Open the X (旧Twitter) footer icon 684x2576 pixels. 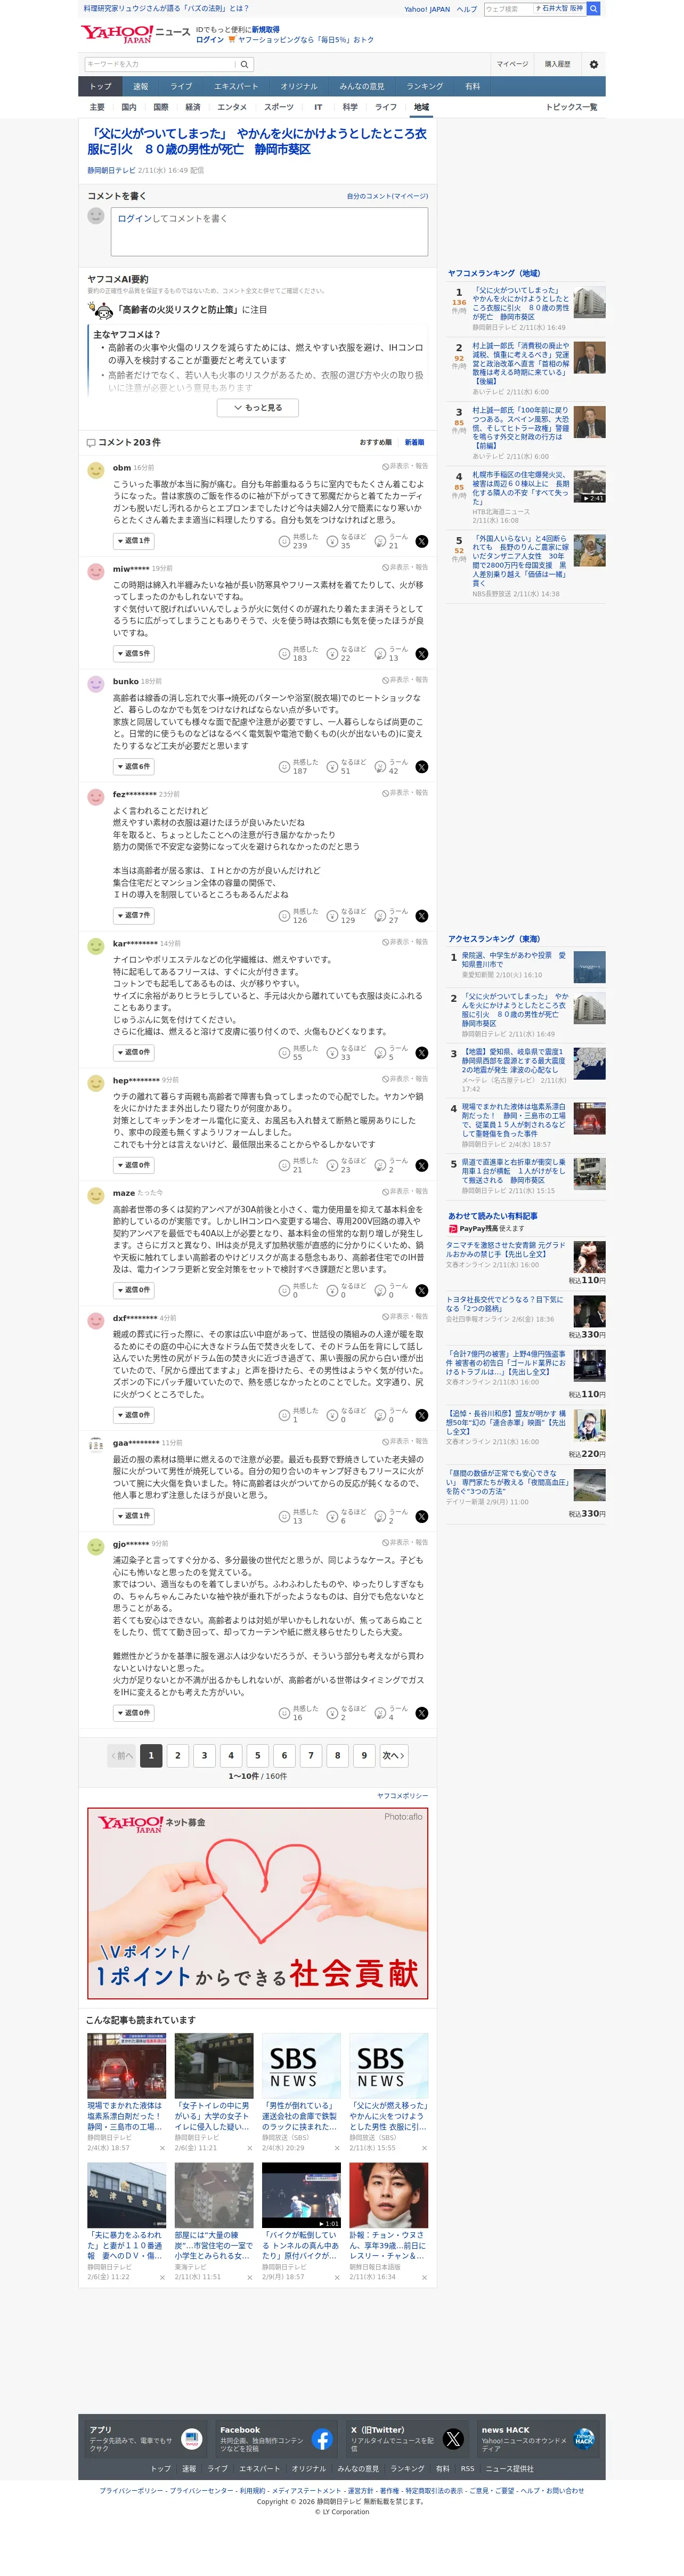(x=453, y=2439)
